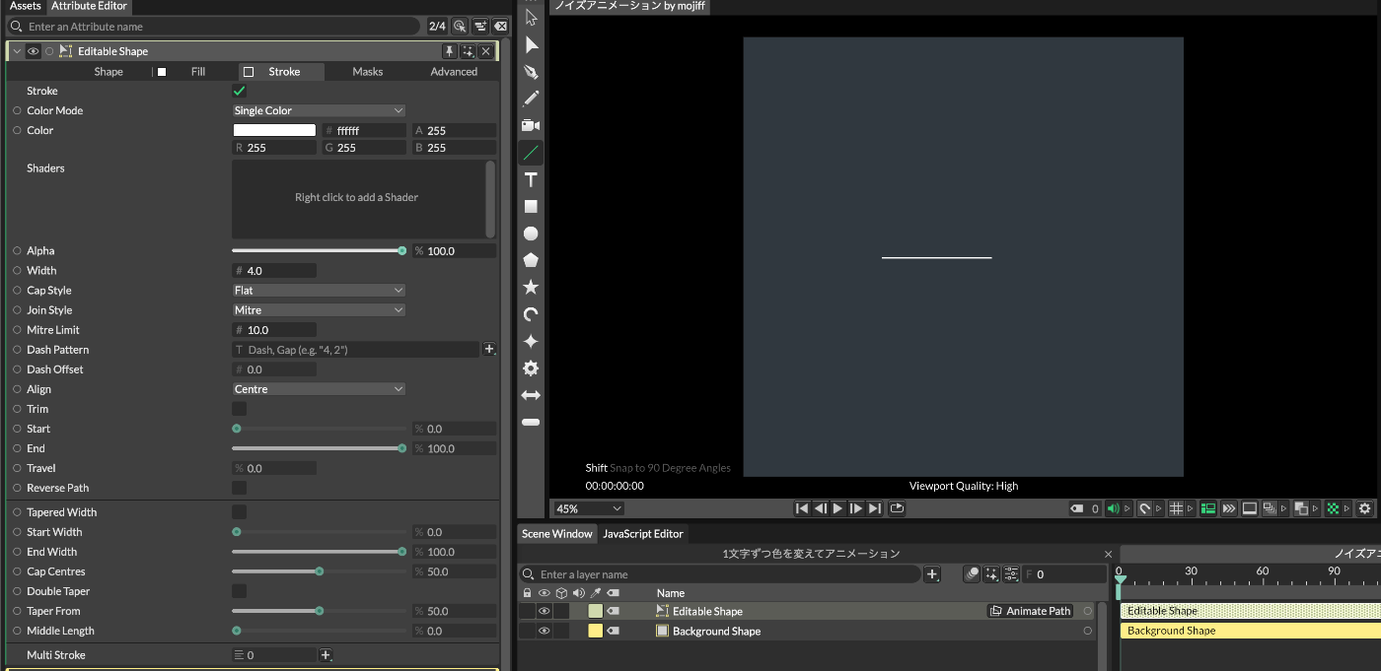1381x671 pixels.
Task: Play the animation
Action: click(838, 508)
